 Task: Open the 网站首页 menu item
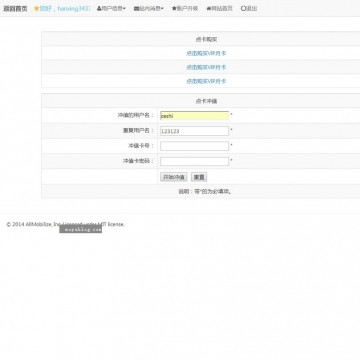pos(219,9)
